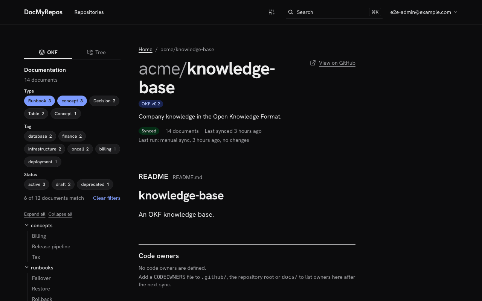Viewport: 482px width, 301px height.
Task: Open the display settings sliders icon
Action: click(x=272, y=12)
